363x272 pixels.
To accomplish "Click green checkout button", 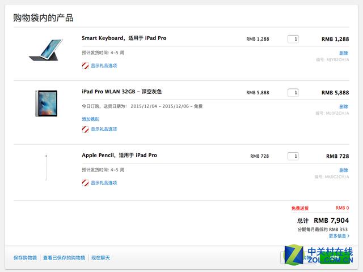I will coord(335,257).
